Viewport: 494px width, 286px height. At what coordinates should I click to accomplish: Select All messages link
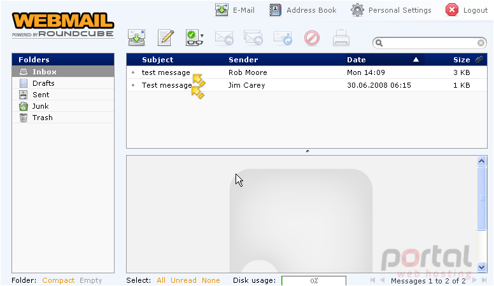point(161,280)
